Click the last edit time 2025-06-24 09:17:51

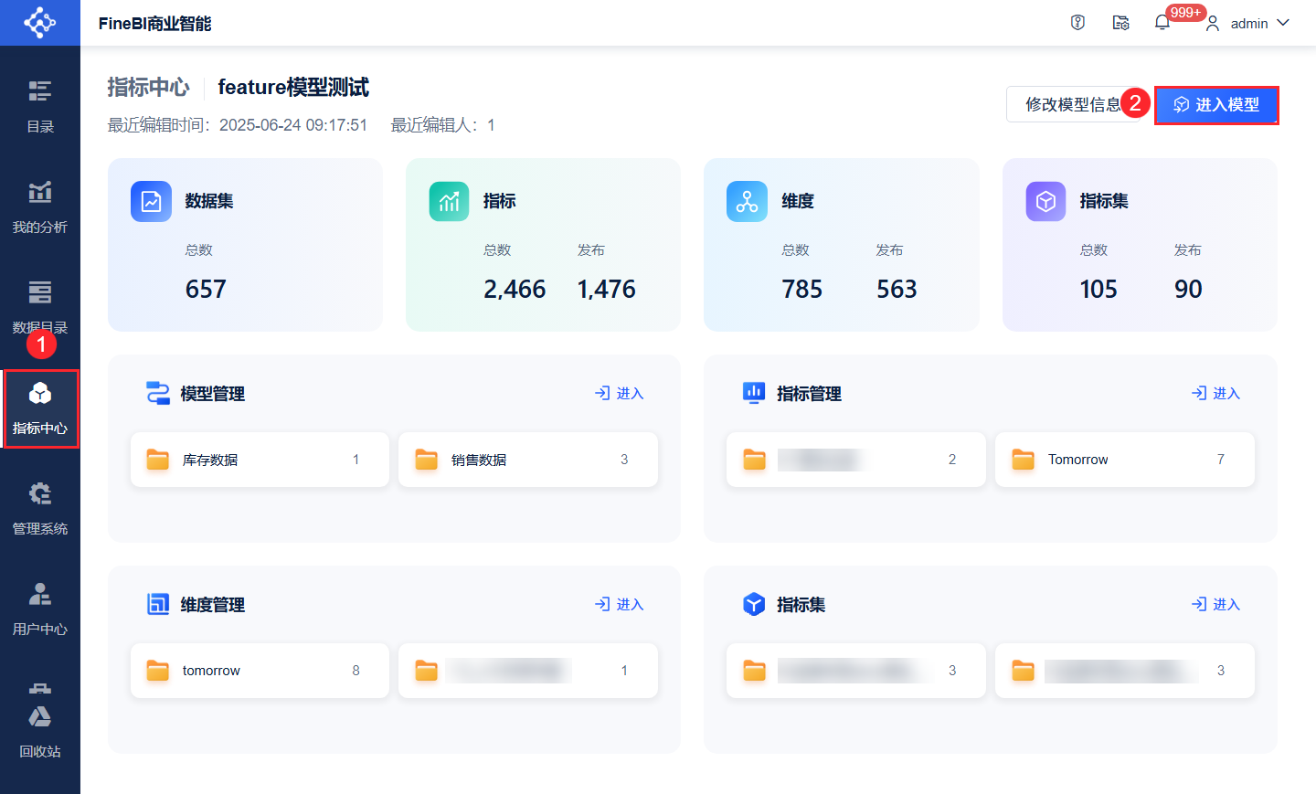(x=293, y=125)
